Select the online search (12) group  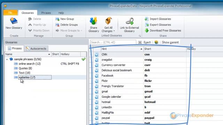30,64
